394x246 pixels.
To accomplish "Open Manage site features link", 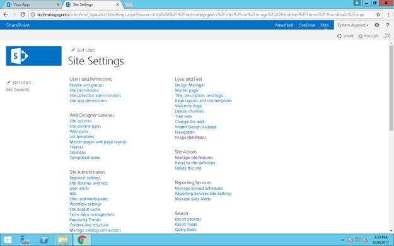I will point(194,158).
